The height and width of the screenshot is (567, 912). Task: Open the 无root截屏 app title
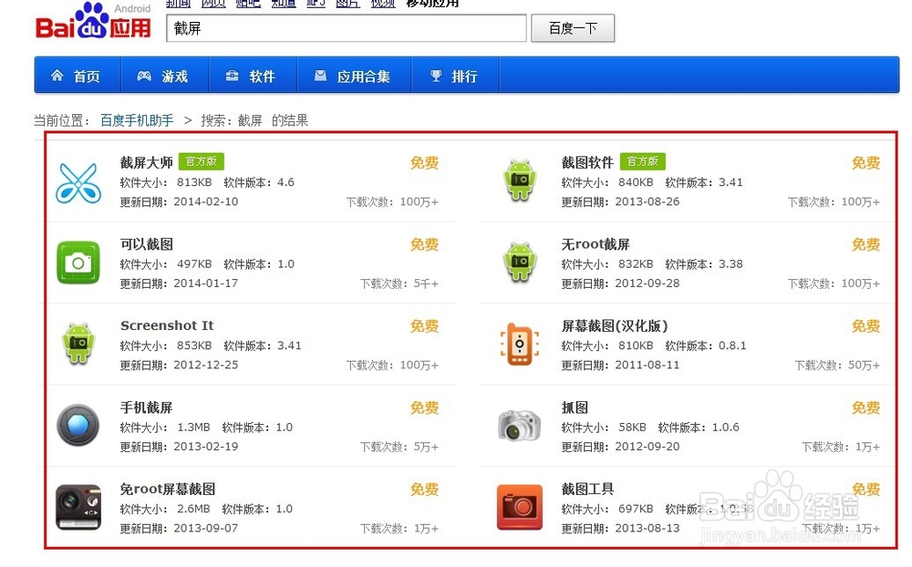596,244
